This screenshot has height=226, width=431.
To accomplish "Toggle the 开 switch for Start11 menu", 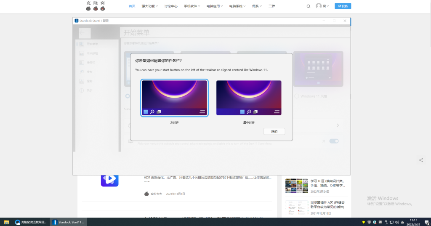I will pos(334,141).
